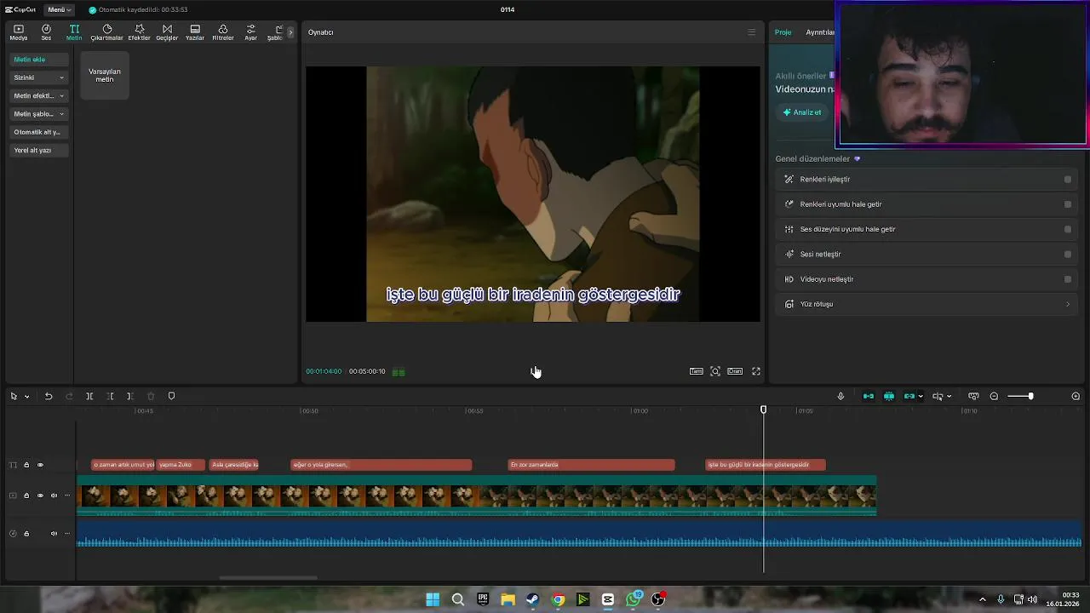Enable Ses düzeyini uyumlu hale getir checkbox
Screen dimensions: 1090x613
click(x=1068, y=229)
